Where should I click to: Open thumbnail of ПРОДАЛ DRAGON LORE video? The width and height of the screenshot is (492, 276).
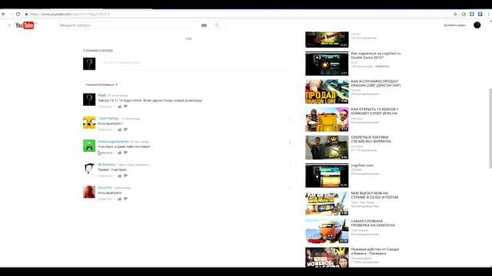click(x=327, y=91)
